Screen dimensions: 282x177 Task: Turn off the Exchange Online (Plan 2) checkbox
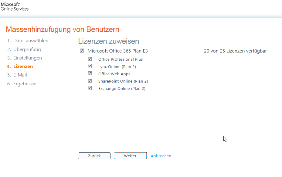90,88
